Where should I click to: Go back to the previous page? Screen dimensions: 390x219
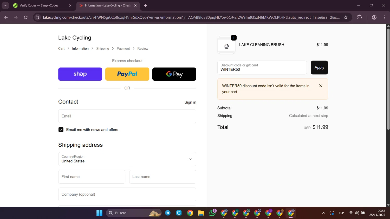click(6, 17)
